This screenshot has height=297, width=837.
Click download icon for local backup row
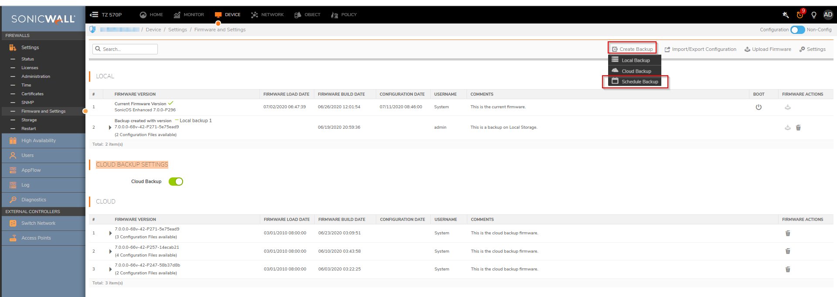coord(787,127)
